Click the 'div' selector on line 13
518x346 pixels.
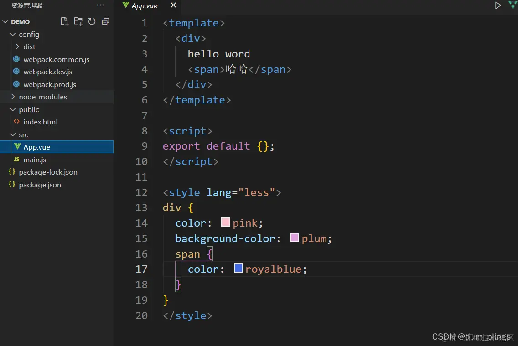(x=172, y=207)
